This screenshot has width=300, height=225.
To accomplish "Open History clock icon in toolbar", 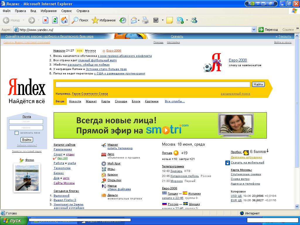I will (x=123, y=20).
